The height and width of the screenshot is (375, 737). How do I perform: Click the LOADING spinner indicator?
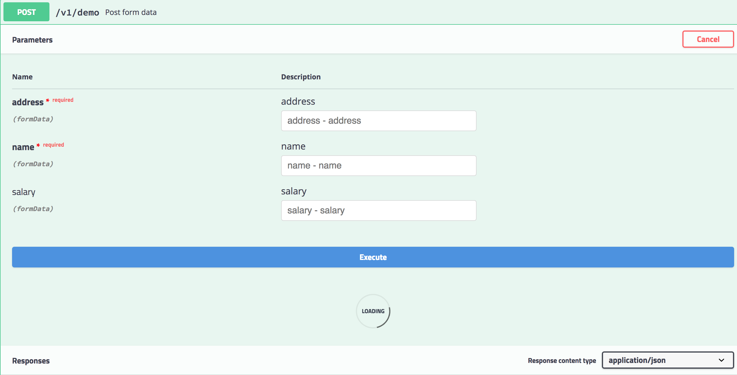373,311
